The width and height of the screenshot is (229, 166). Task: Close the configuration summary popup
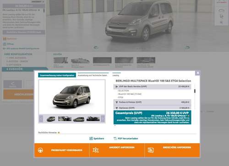point(197,73)
